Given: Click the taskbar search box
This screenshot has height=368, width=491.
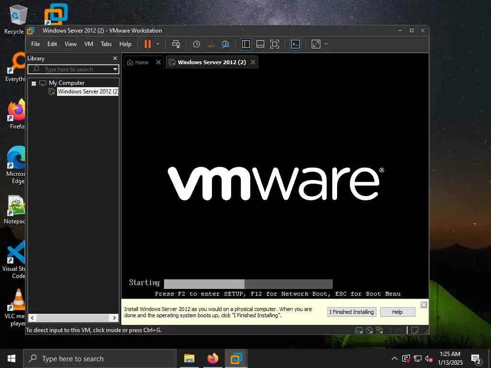Looking at the screenshot, I should point(100,358).
